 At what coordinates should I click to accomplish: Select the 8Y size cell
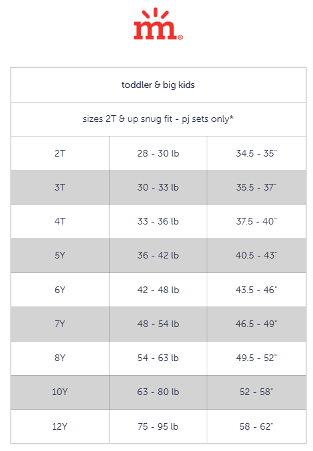pos(60,358)
